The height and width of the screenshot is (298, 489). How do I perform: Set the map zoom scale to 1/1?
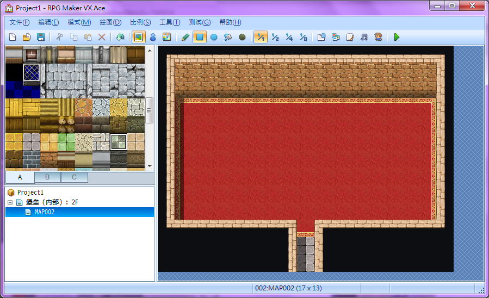pos(261,37)
